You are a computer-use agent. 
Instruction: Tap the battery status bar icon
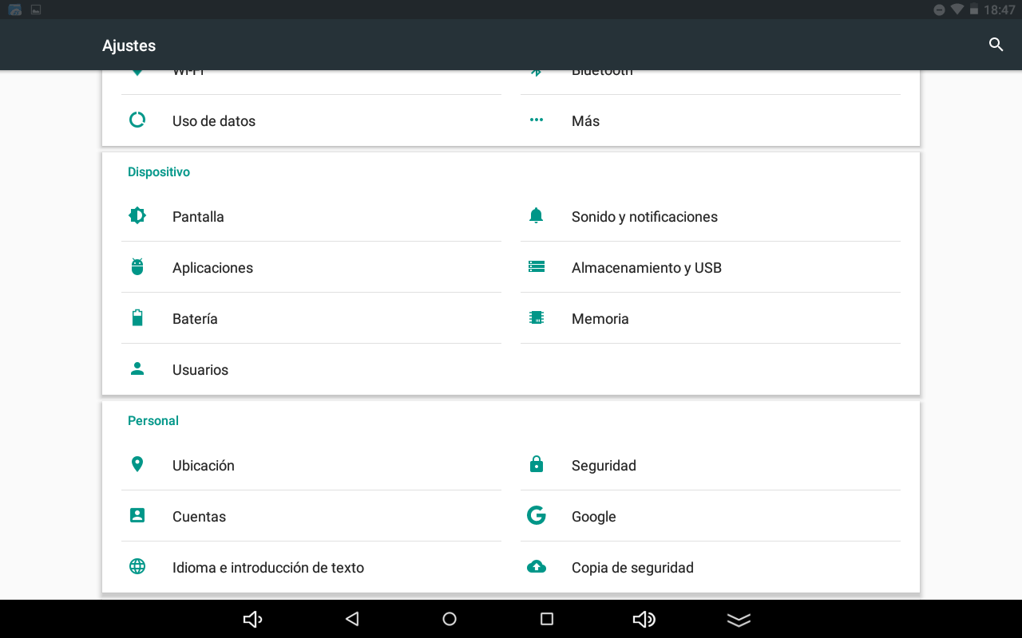(x=974, y=10)
